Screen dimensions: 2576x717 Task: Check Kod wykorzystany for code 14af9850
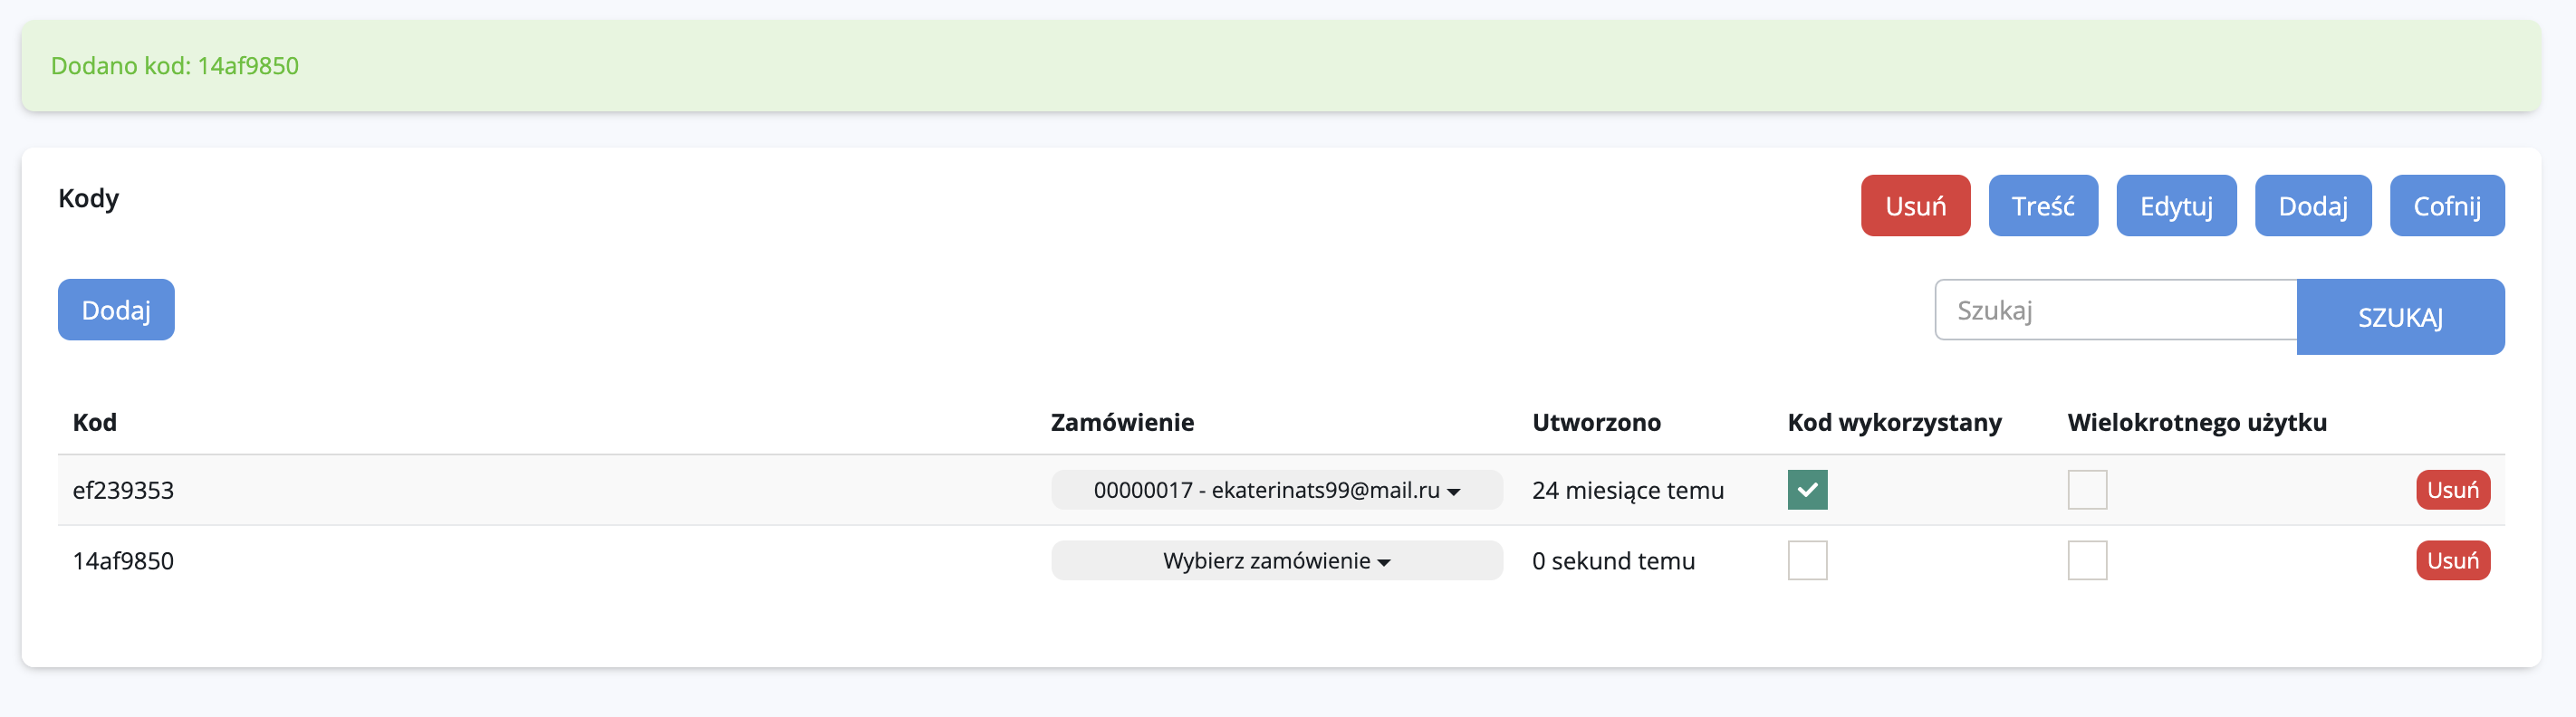coord(1807,561)
